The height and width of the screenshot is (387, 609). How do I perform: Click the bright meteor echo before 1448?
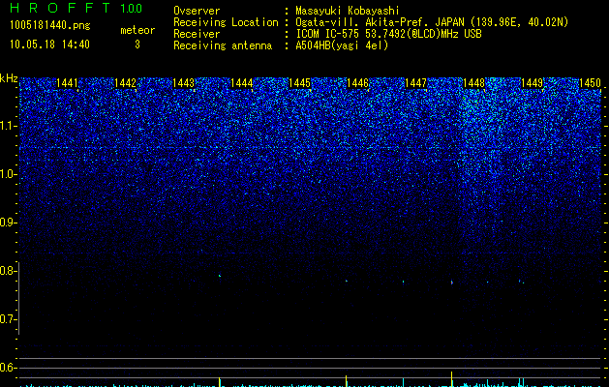tap(452, 283)
